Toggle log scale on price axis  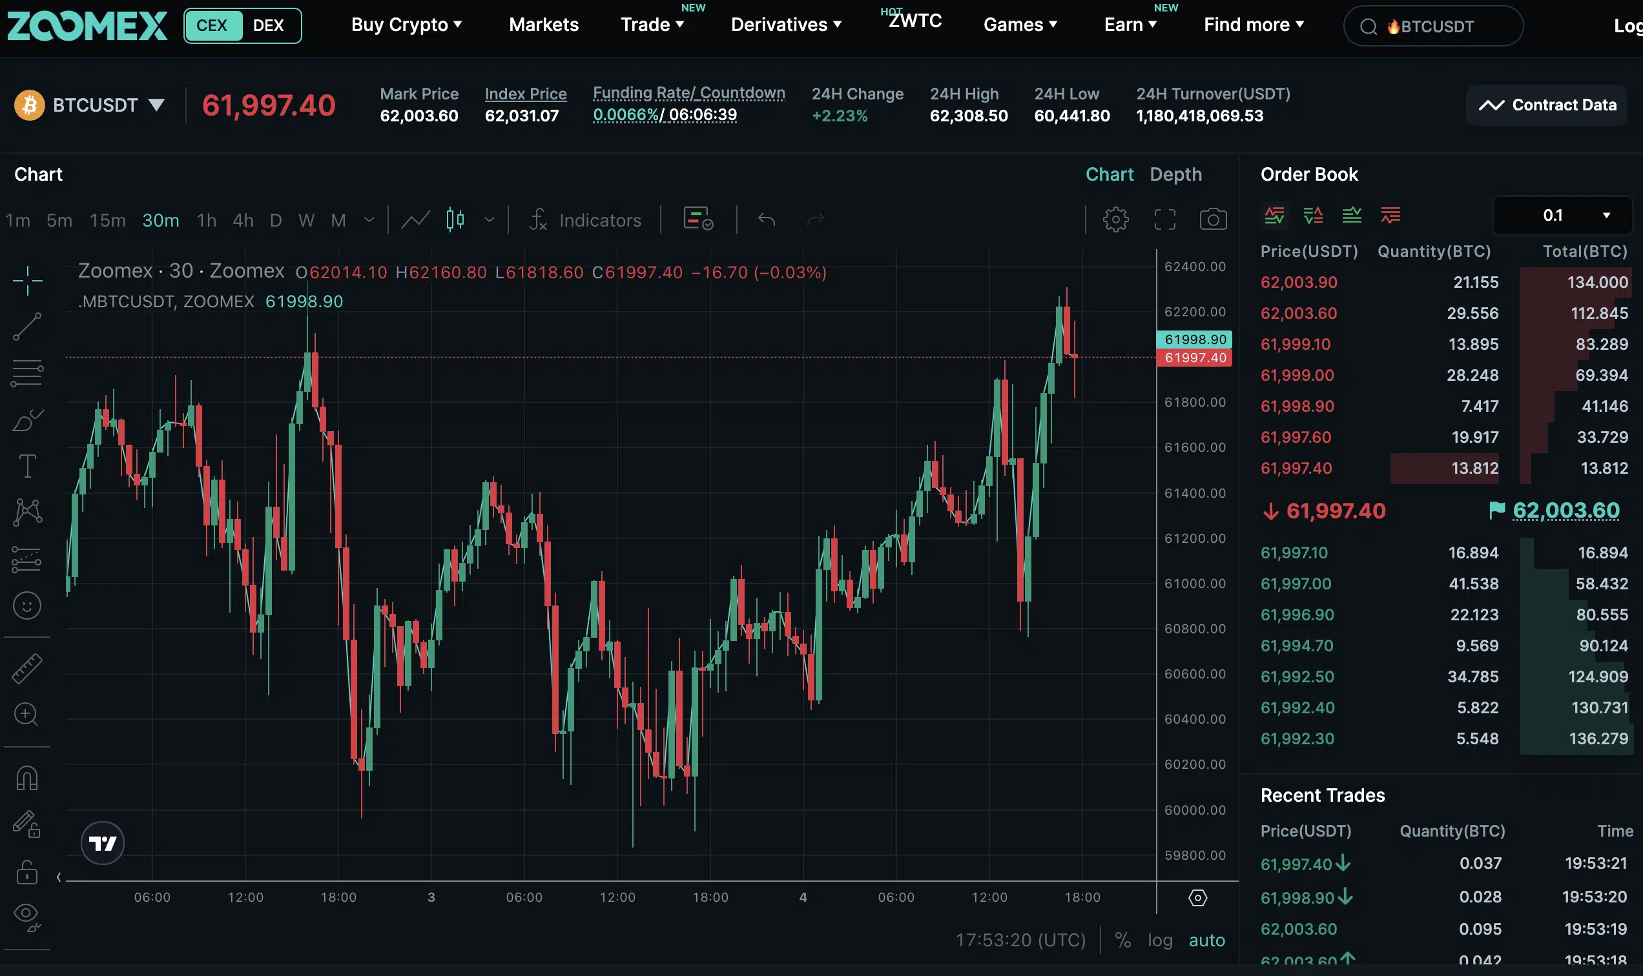[1159, 940]
